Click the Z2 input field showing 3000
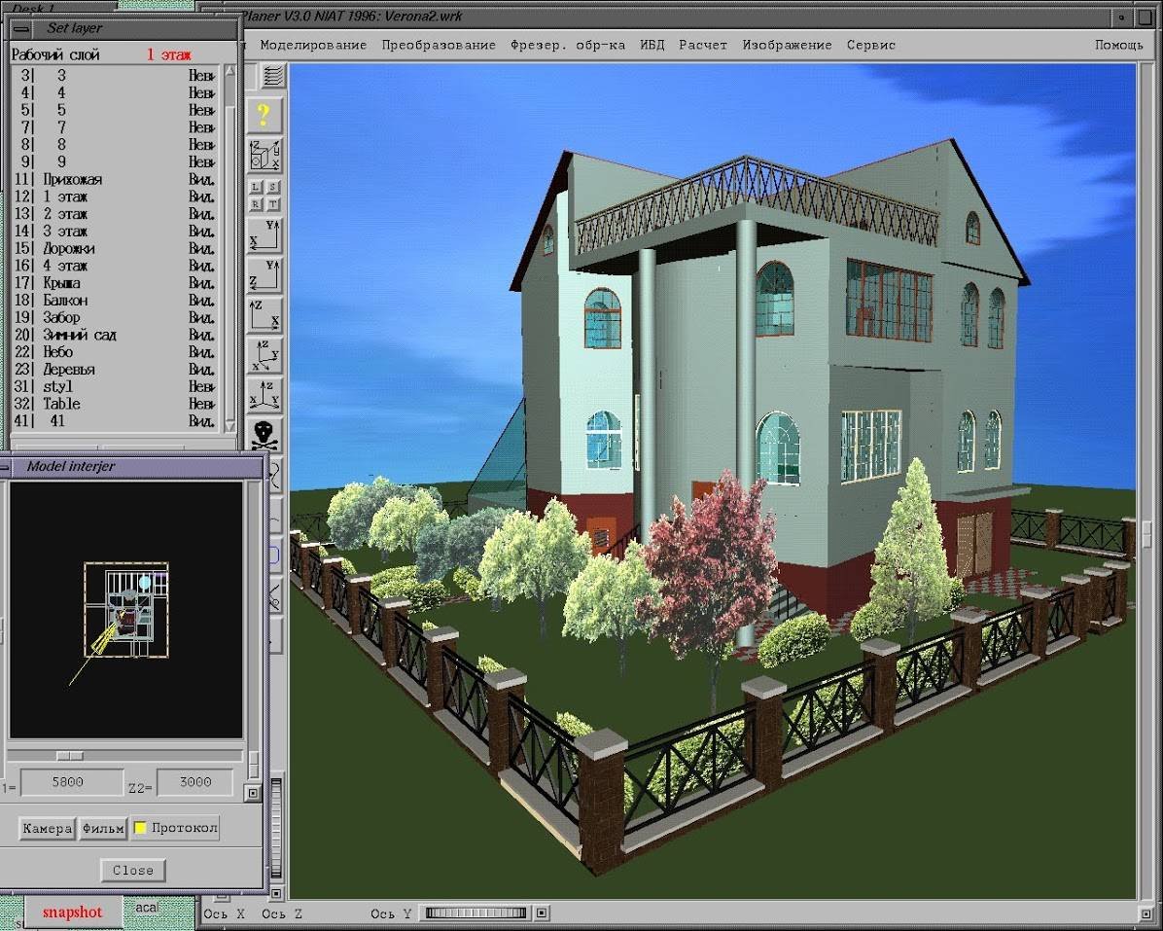The width and height of the screenshot is (1163, 931). tap(195, 782)
